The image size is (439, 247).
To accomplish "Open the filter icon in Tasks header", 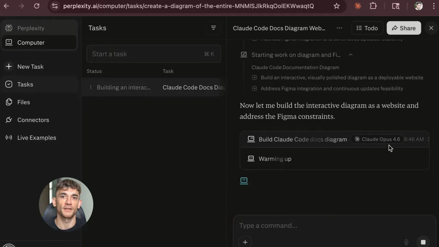I will pyautogui.click(x=213, y=28).
